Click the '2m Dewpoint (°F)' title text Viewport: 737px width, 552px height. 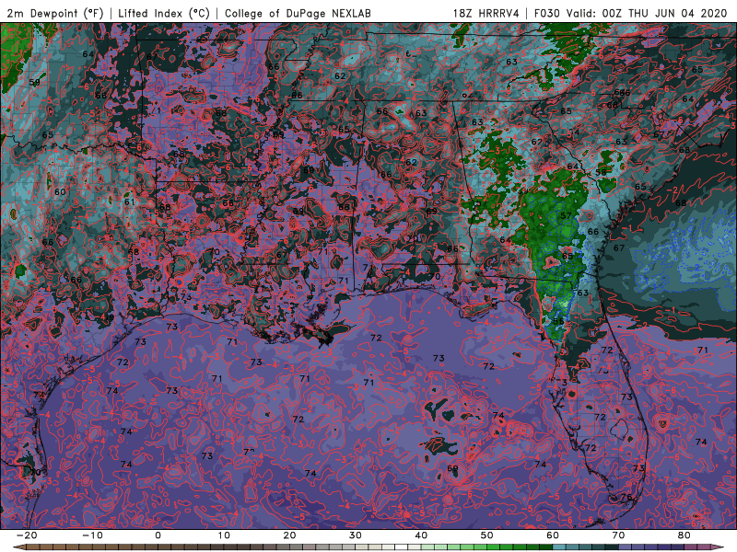pyautogui.click(x=55, y=13)
